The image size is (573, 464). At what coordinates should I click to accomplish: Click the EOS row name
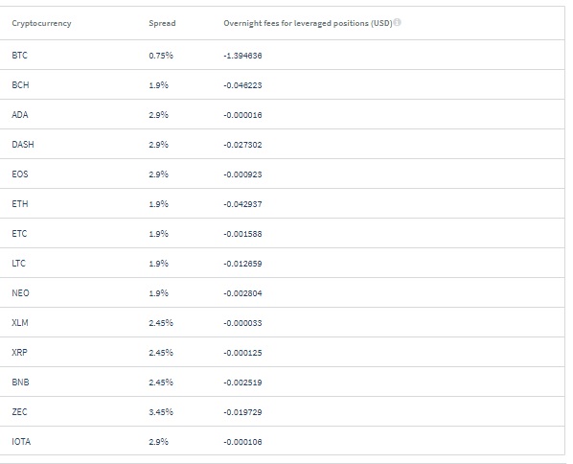point(20,174)
